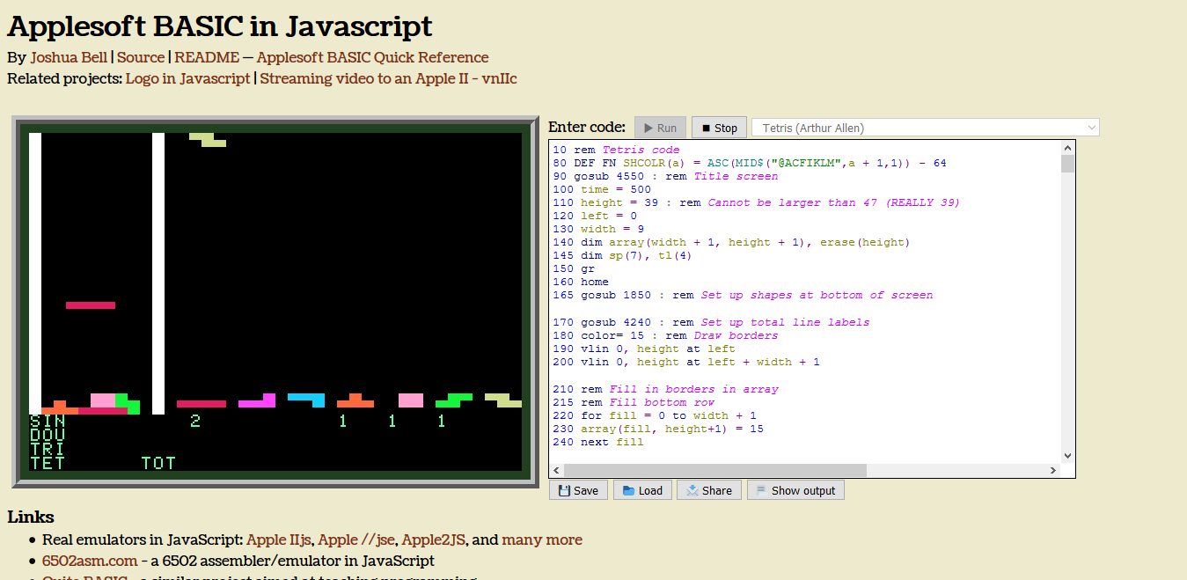
Task: Follow the many more emulators link
Action: 542,540
